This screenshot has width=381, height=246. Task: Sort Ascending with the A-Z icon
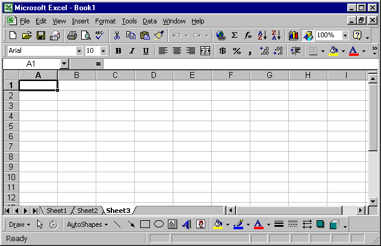coord(262,35)
